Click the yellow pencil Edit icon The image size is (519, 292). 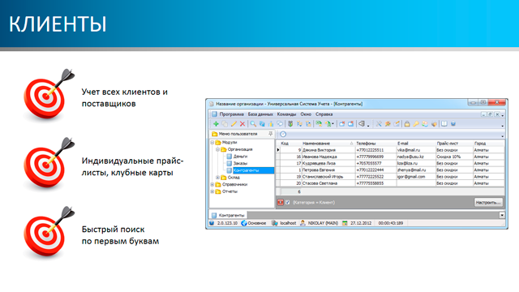pos(234,124)
